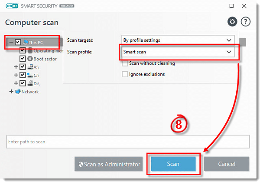
Task: Expand the D:\ drive node
Action: tap(16, 83)
